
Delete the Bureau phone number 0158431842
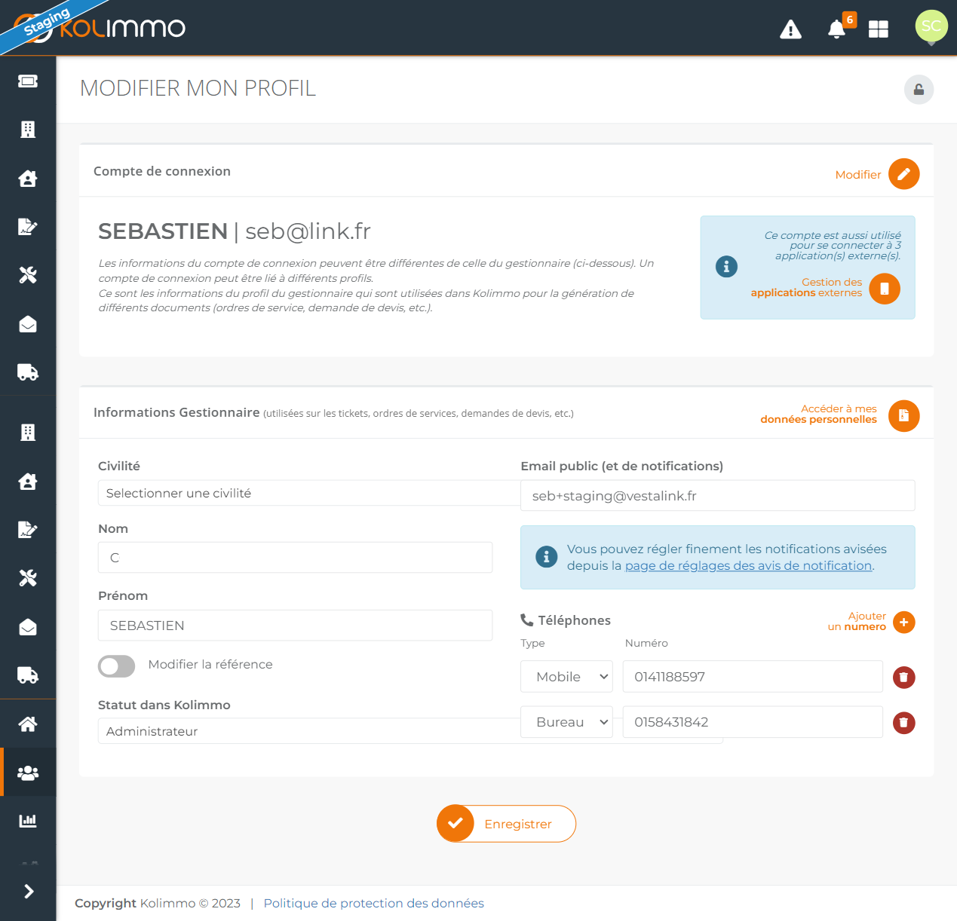[904, 723]
